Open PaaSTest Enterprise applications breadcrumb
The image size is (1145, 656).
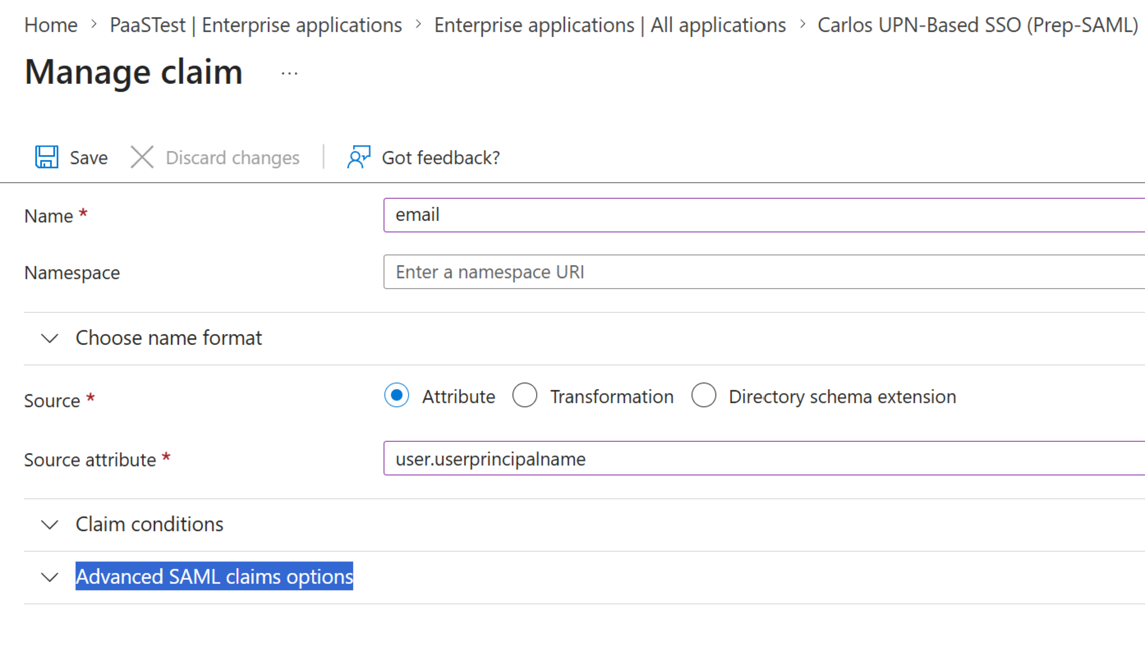256,25
